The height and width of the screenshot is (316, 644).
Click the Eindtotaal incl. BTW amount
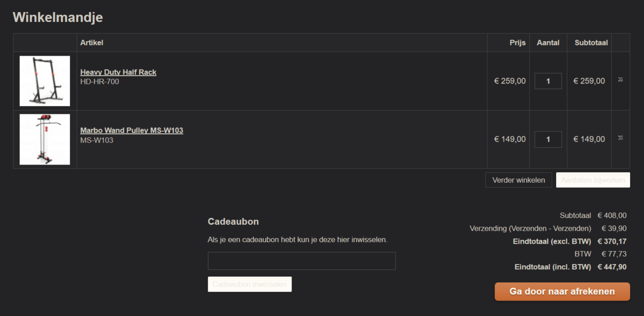[x=612, y=267]
